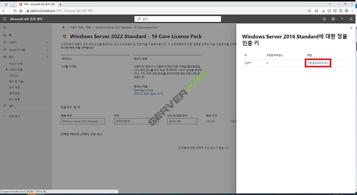Collapse the navigation menu hamburger icon
This screenshot has width=357, height=195.
coord(4,27)
